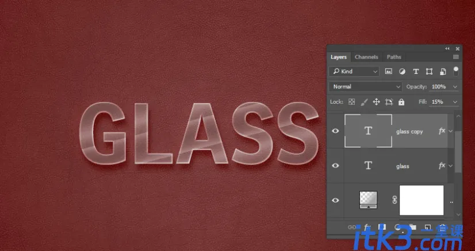The image size is (475, 251).
Task: Click the Fill 15% value field
Action: (x=438, y=102)
